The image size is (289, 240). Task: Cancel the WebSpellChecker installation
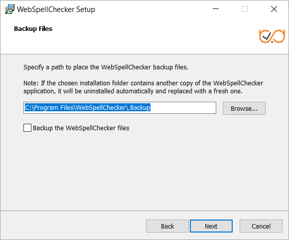click(x=261, y=226)
